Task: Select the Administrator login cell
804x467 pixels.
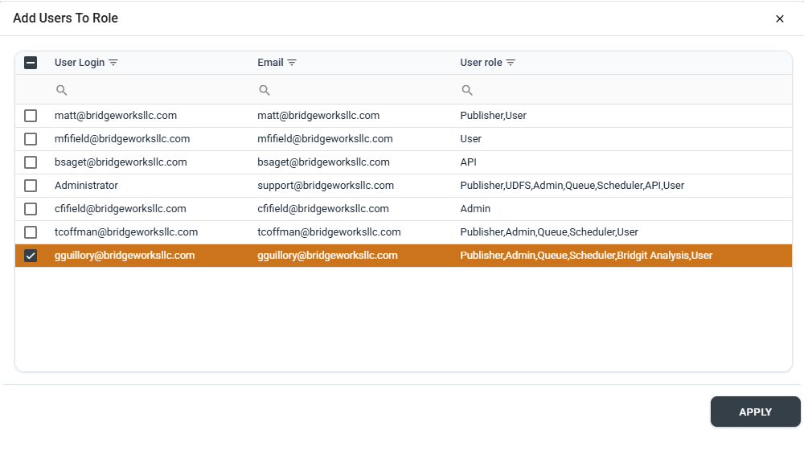Action: pos(86,186)
